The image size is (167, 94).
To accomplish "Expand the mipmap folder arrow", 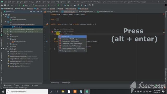I will 8,44.
